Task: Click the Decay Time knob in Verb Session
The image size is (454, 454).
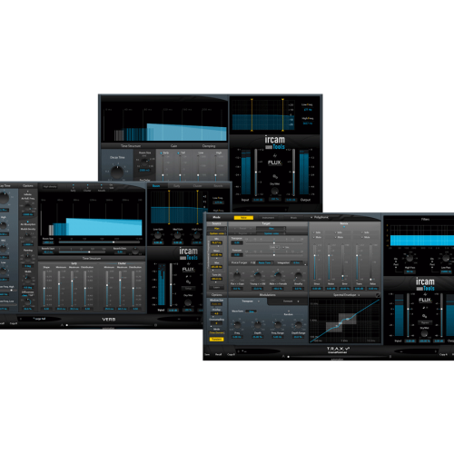Action: (117, 172)
